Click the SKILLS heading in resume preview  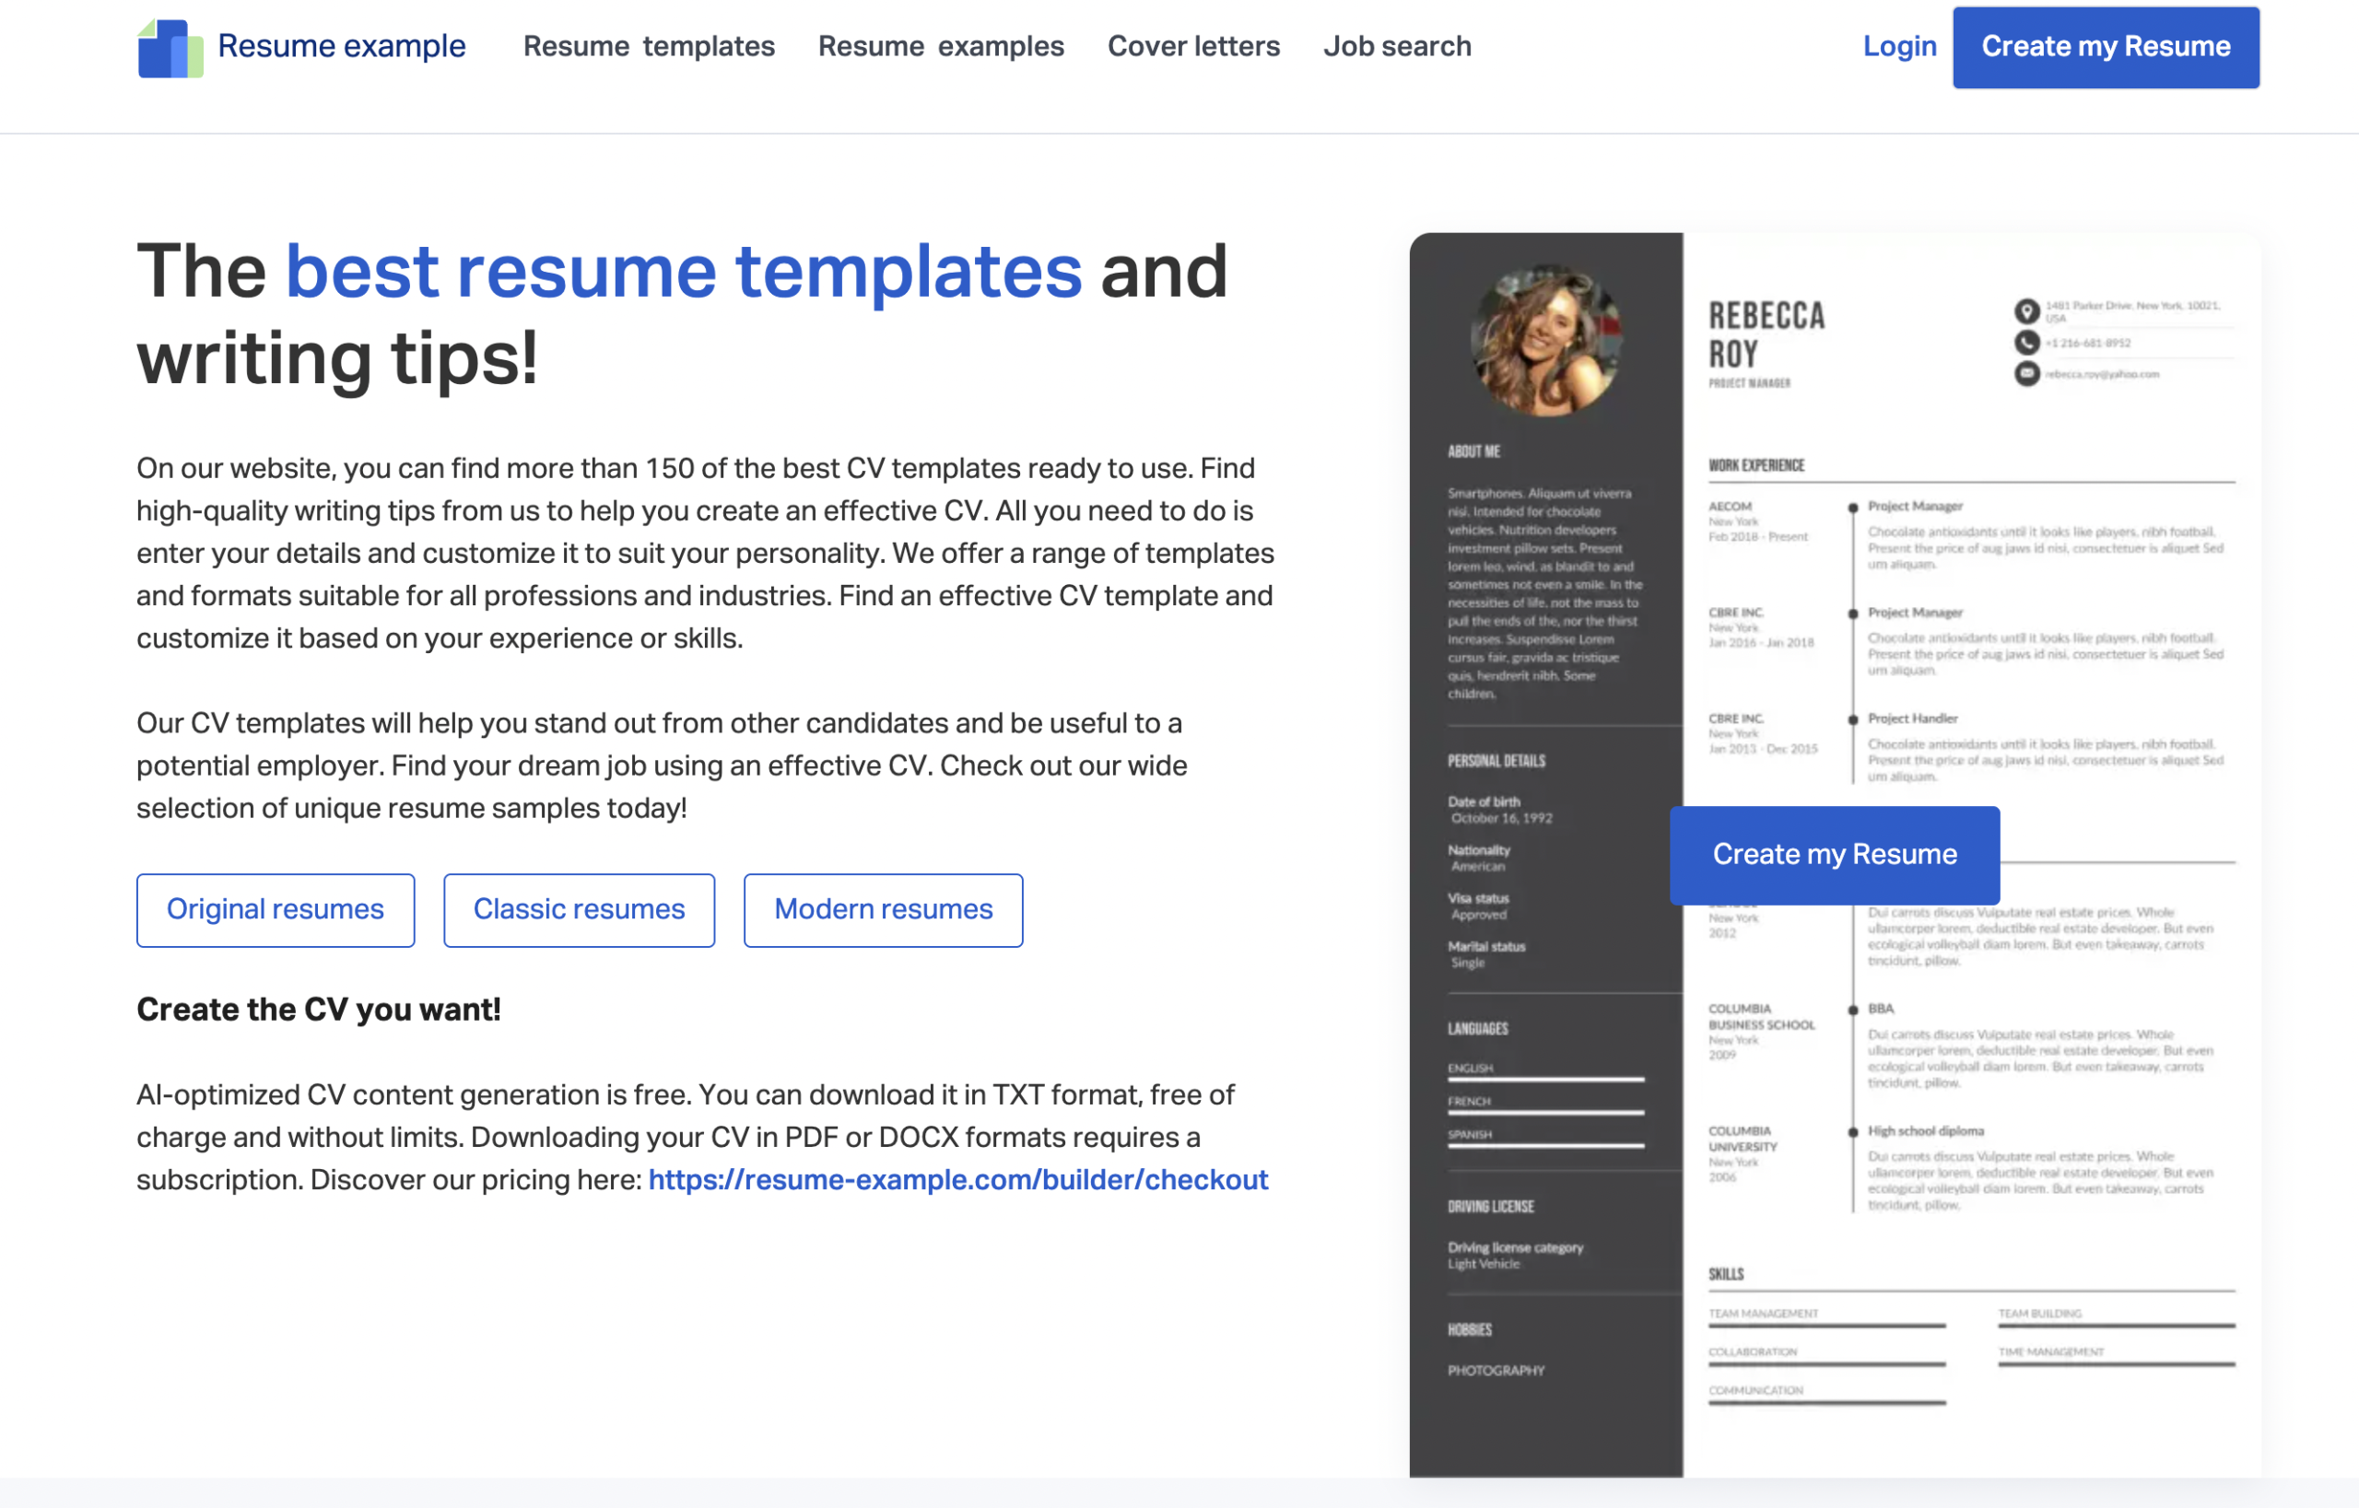1726,1274
